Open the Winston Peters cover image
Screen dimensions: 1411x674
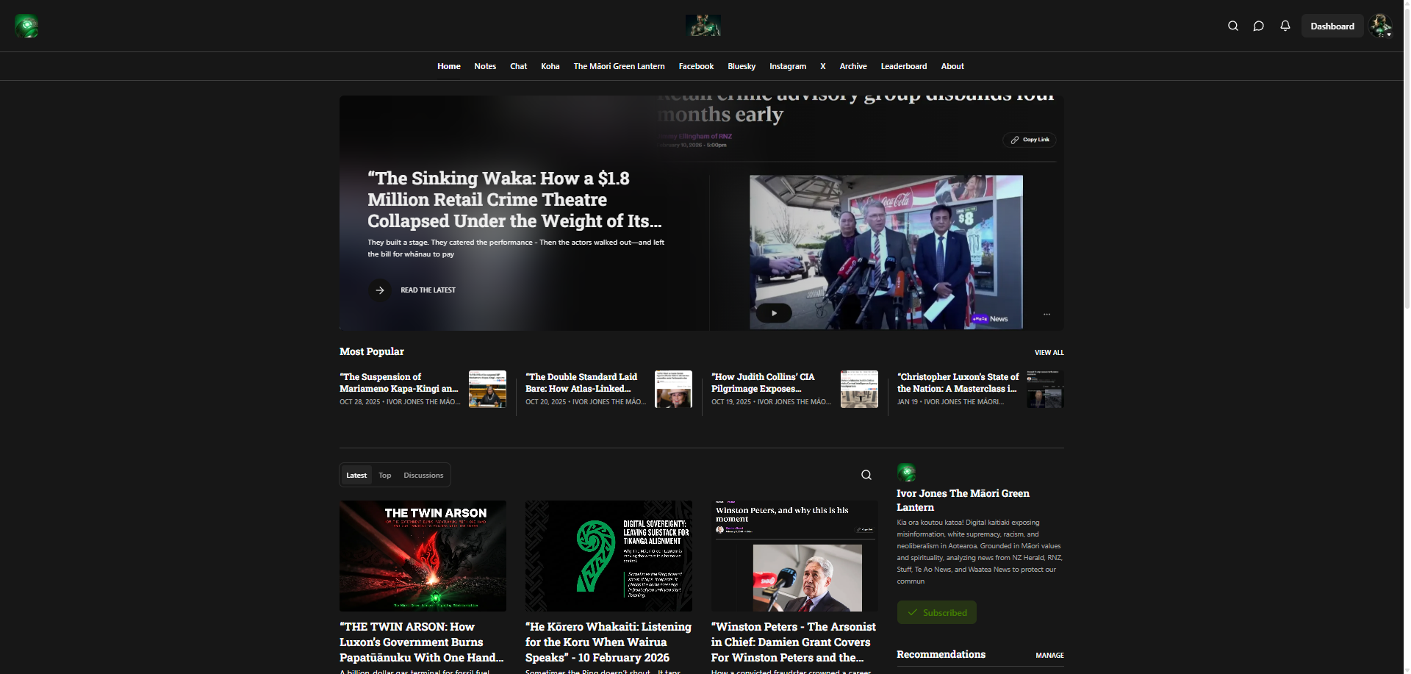794,556
